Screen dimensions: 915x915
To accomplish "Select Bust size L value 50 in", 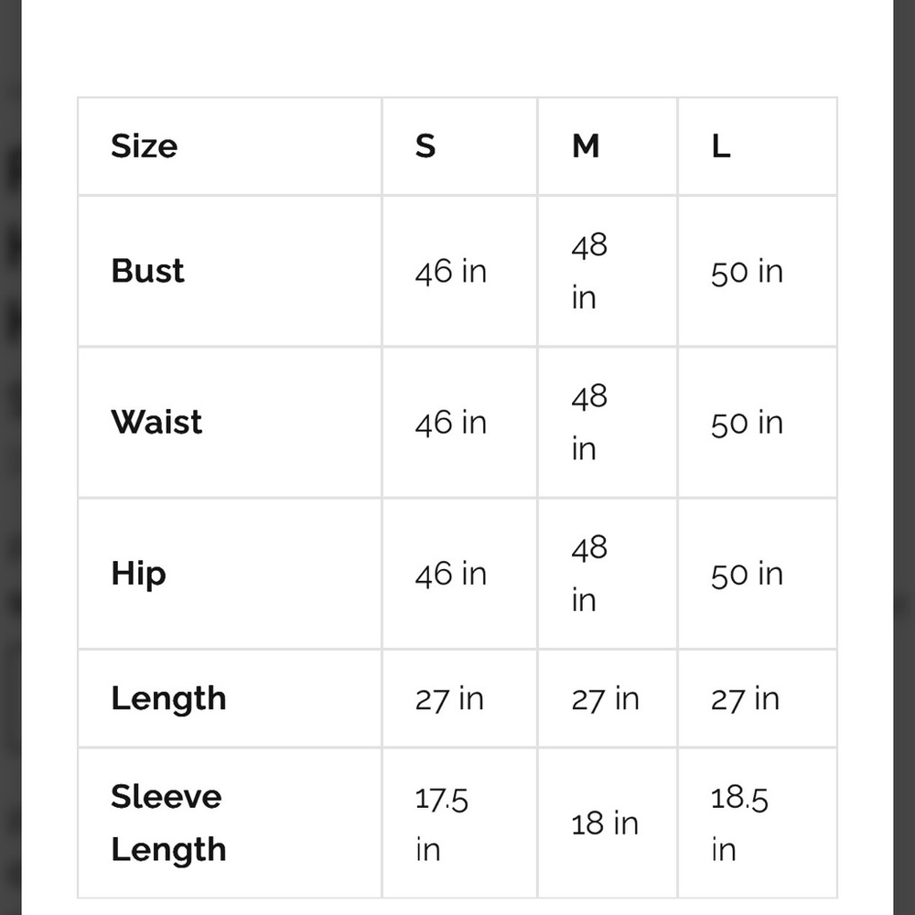I will (747, 272).
